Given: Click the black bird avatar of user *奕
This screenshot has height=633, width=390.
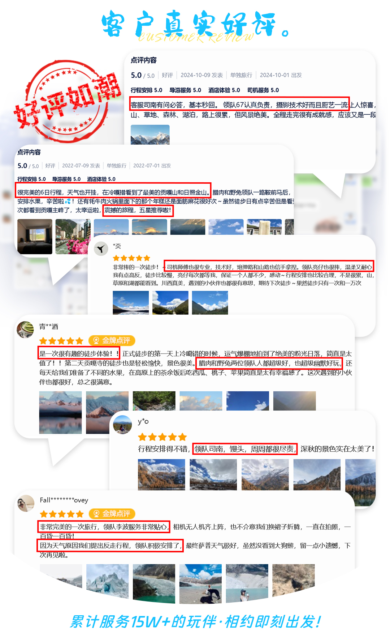Looking at the screenshot, I should (101, 248).
